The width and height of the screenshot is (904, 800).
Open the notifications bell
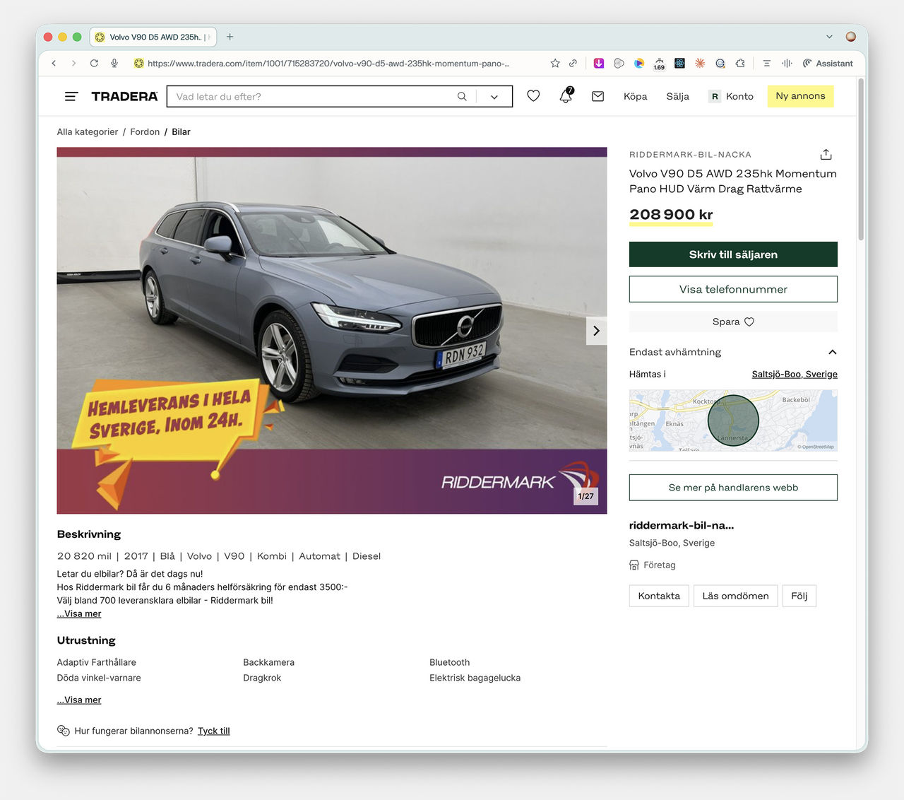566,96
